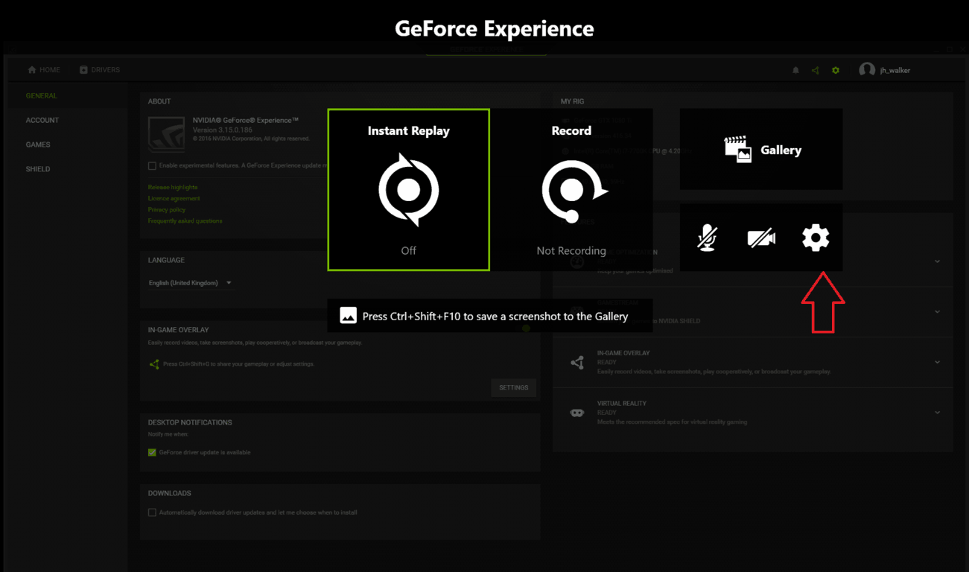Enable automatically download driver updates checkbox
The width and height of the screenshot is (969, 572).
pyautogui.click(x=152, y=512)
